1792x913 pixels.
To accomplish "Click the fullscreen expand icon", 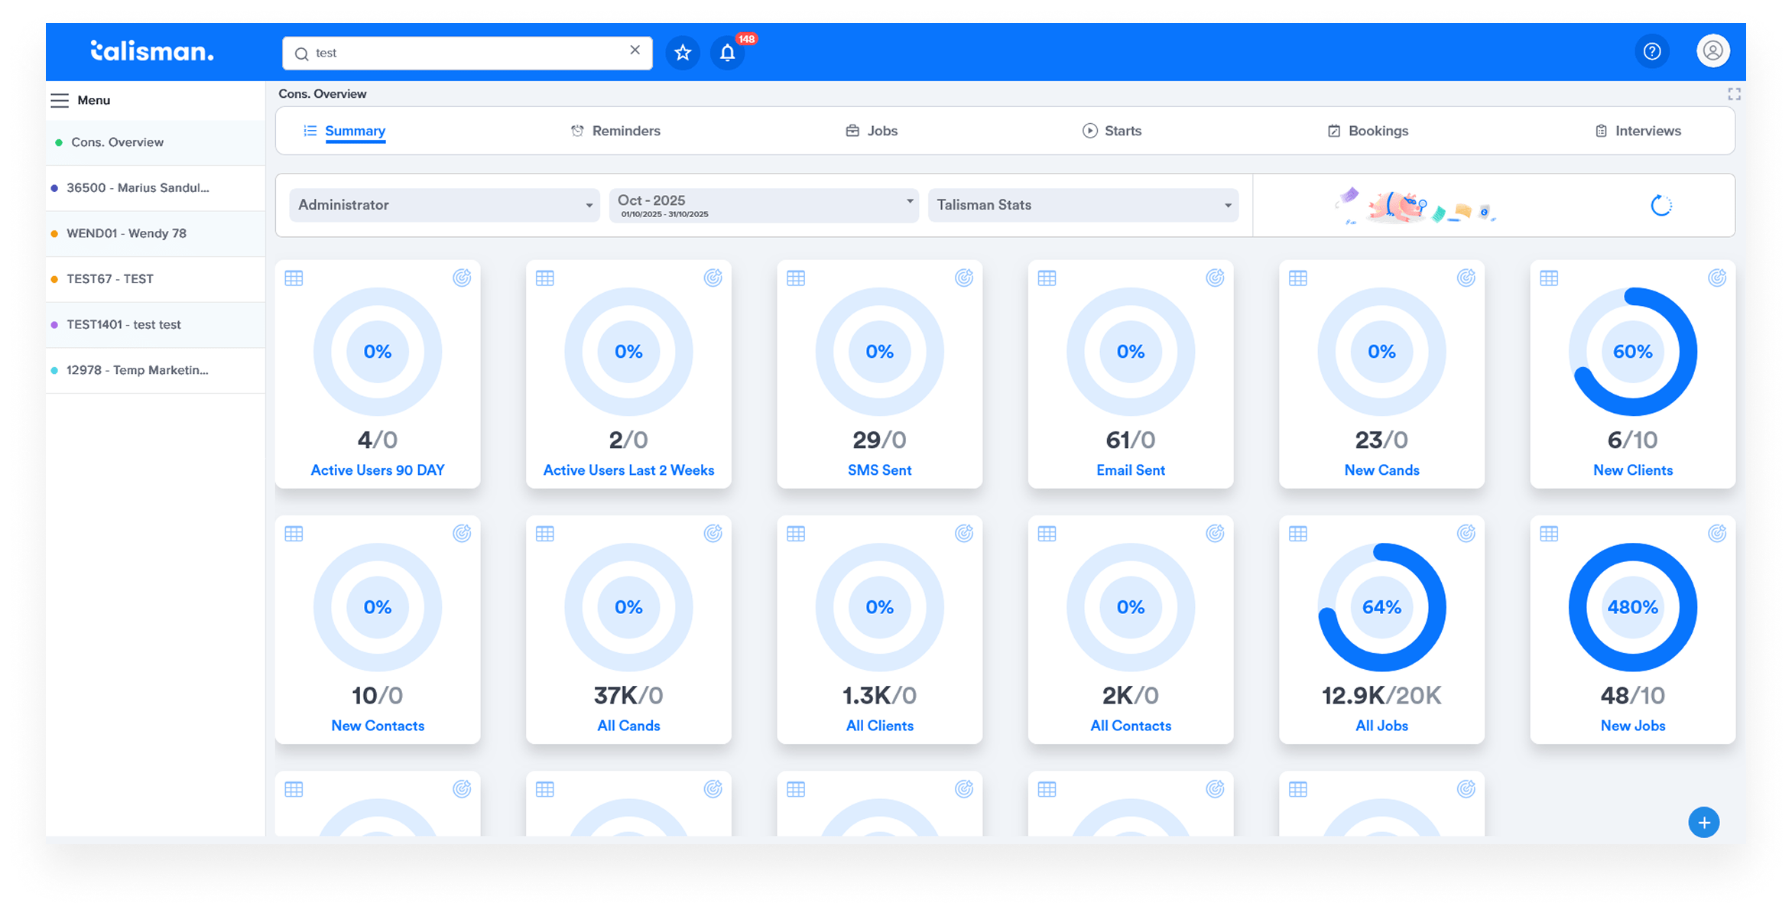I will click(x=1734, y=94).
